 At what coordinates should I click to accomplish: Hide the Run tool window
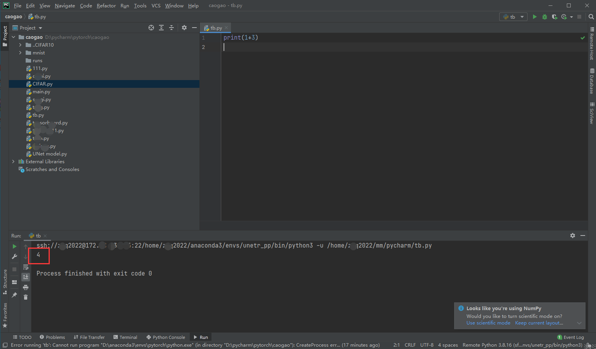pos(583,236)
